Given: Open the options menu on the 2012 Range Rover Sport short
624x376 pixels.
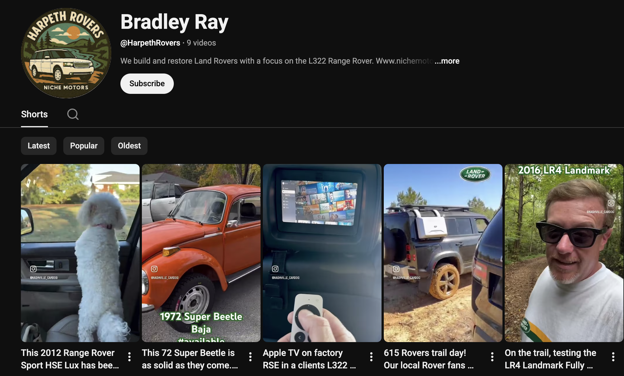Looking at the screenshot, I should click(130, 357).
